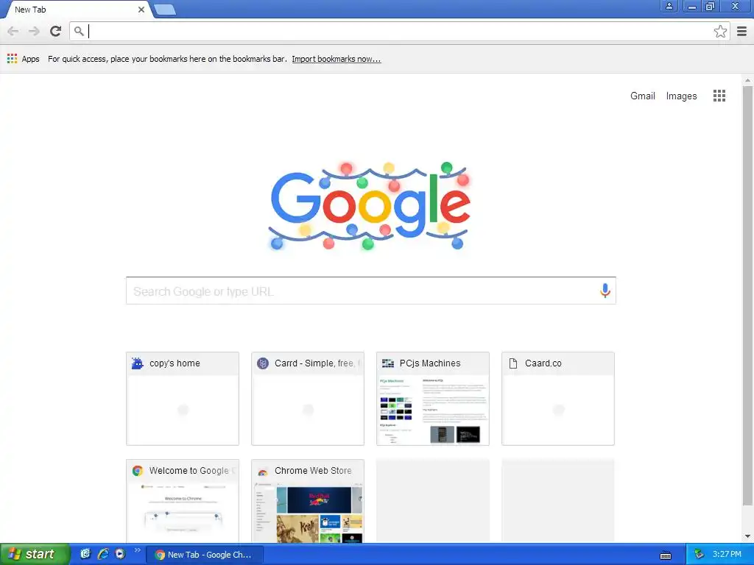Click the page vertical scrollbar thumb
The width and height of the screenshot is (754, 565).
(747, 296)
